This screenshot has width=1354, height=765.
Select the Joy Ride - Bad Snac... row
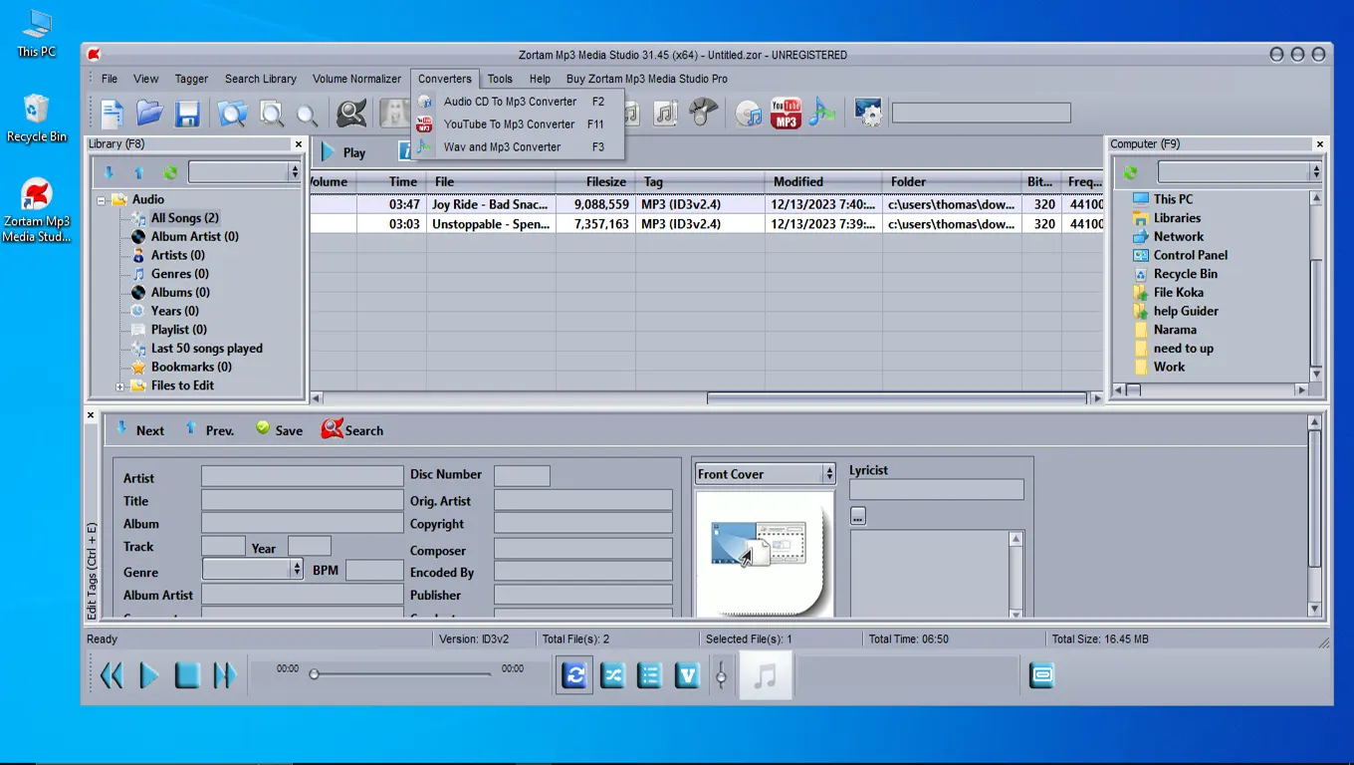pyautogui.click(x=707, y=204)
